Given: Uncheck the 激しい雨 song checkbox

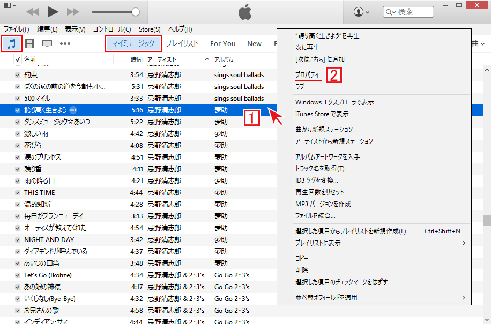Looking at the screenshot, I should tap(18, 134).
